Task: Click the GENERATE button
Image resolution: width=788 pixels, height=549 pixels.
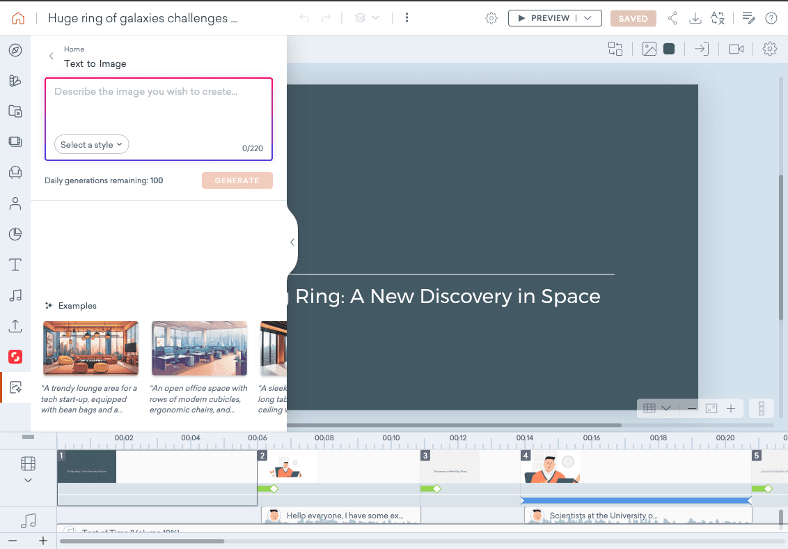Action: click(237, 180)
